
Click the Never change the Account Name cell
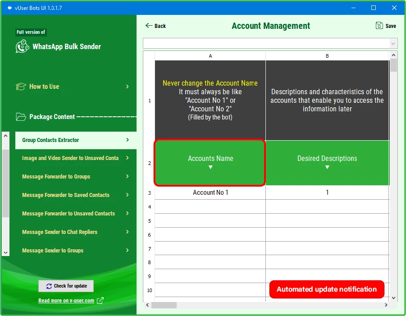210,101
